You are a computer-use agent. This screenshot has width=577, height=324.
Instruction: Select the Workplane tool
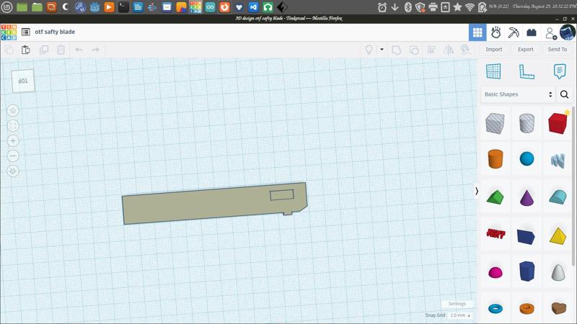[x=493, y=71]
